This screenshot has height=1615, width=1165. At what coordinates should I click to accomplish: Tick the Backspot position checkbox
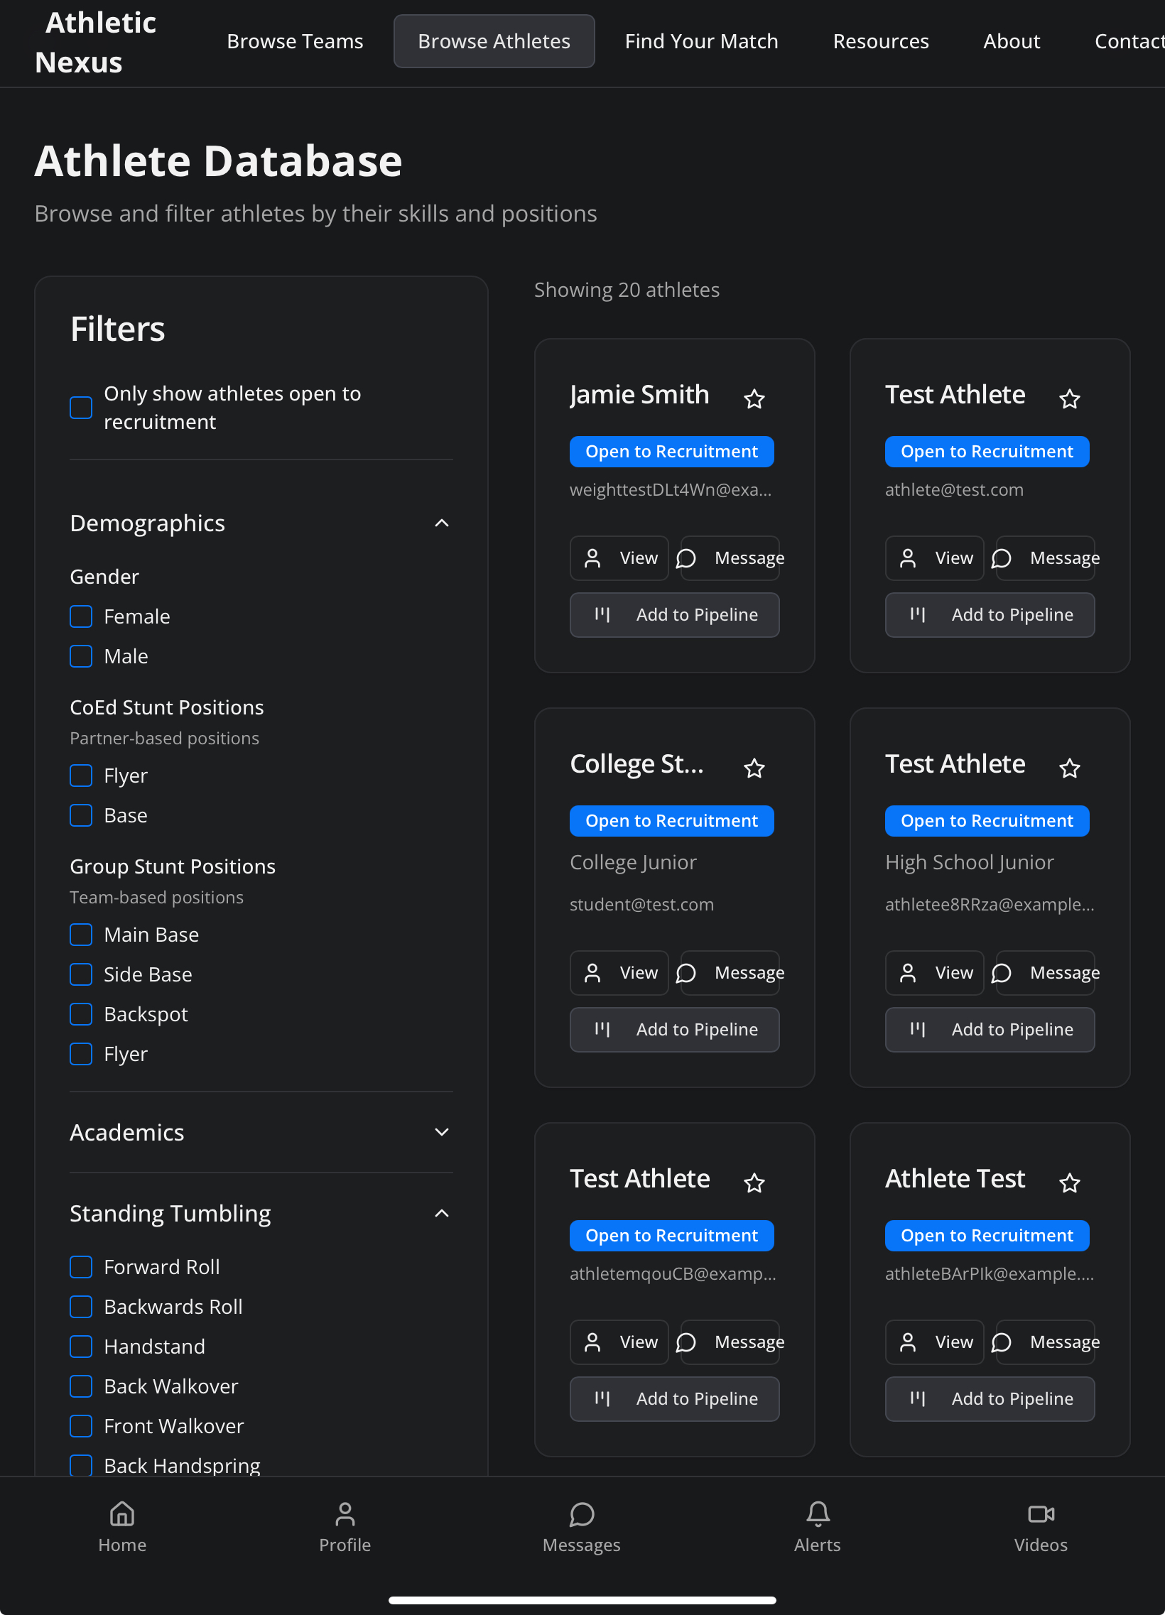click(81, 1014)
